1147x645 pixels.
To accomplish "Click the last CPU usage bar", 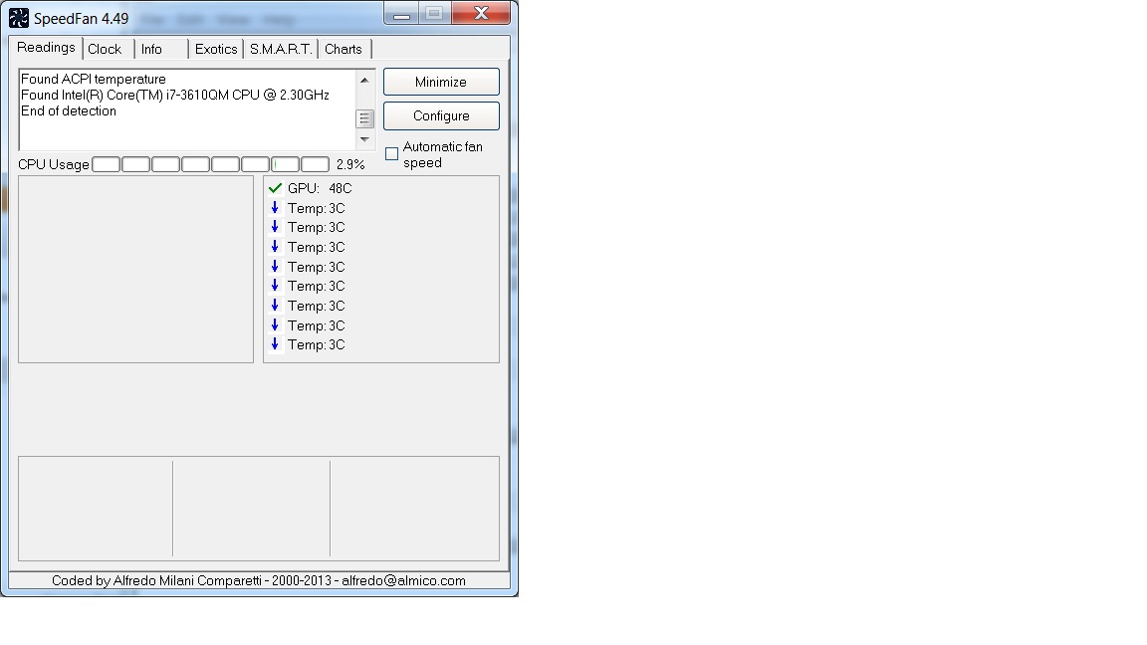I will (x=316, y=164).
